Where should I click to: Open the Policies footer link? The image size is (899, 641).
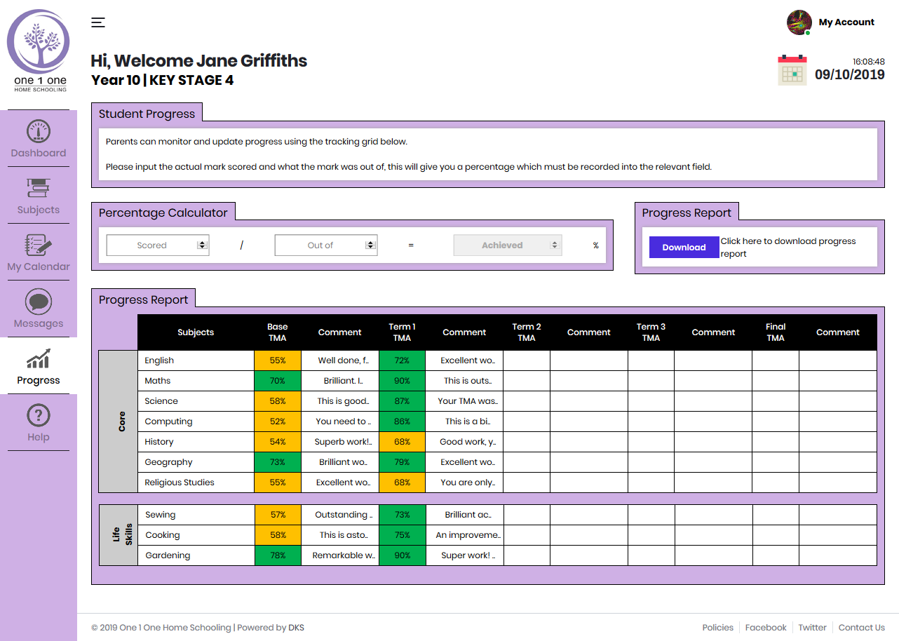(717, 628)
